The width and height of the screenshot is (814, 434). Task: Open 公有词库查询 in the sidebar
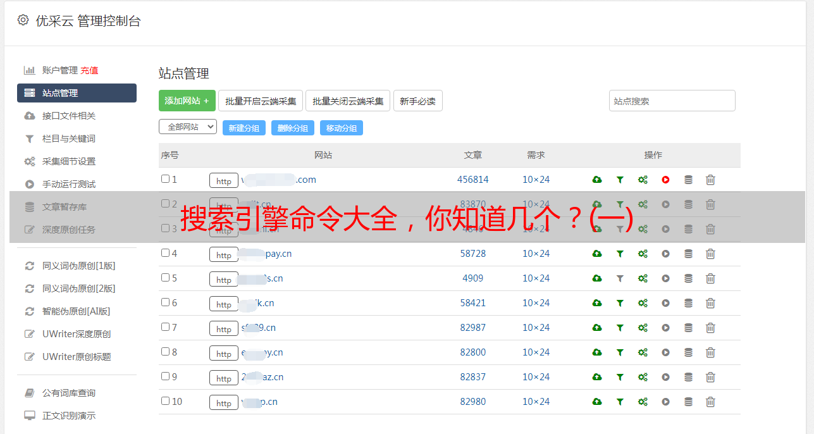(69, 393)
